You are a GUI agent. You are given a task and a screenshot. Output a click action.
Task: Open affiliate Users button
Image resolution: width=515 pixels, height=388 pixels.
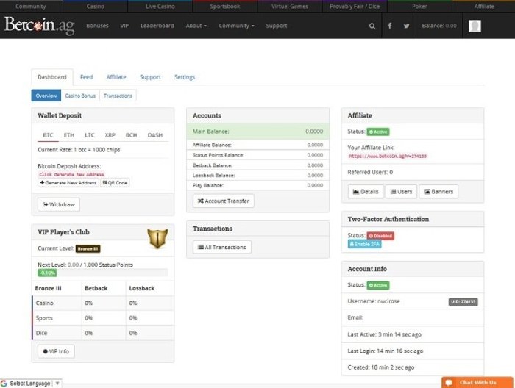pyautogui.click(x=401, y=192)
